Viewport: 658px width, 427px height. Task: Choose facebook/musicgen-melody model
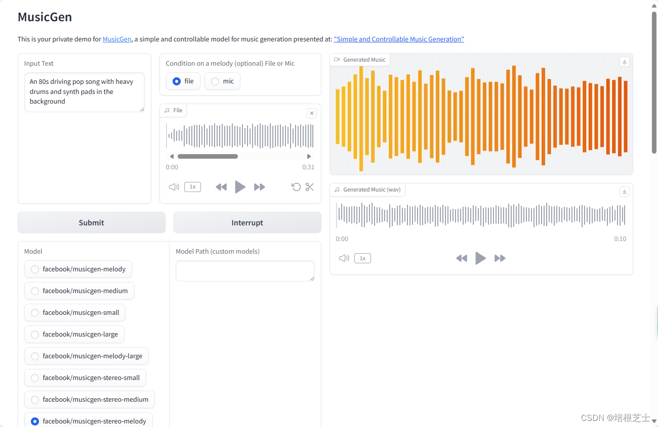click(x=78, y=269)
